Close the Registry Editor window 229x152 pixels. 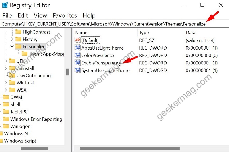221,5
